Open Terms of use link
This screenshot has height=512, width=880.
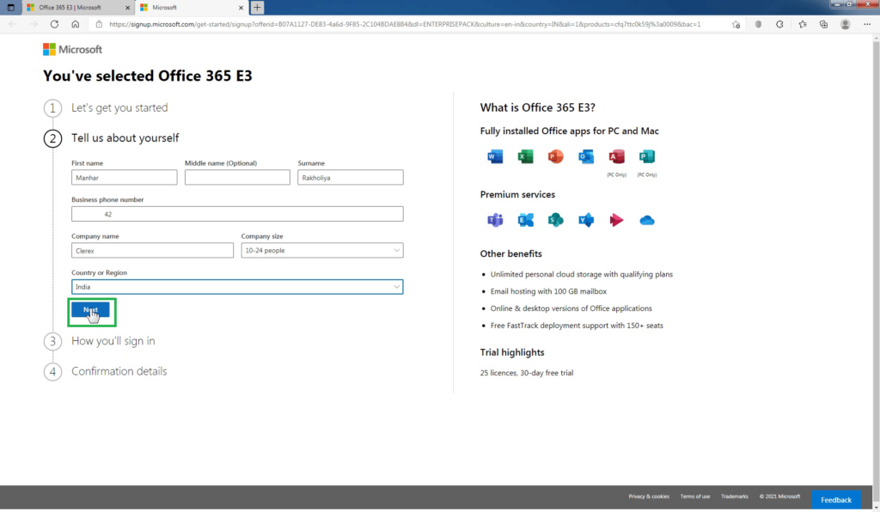pyautogui.click(x=694, y=497)
